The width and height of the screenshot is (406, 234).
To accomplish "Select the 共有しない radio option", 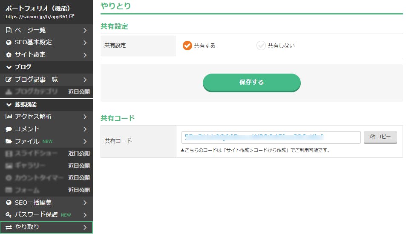I will pos(261,46).
